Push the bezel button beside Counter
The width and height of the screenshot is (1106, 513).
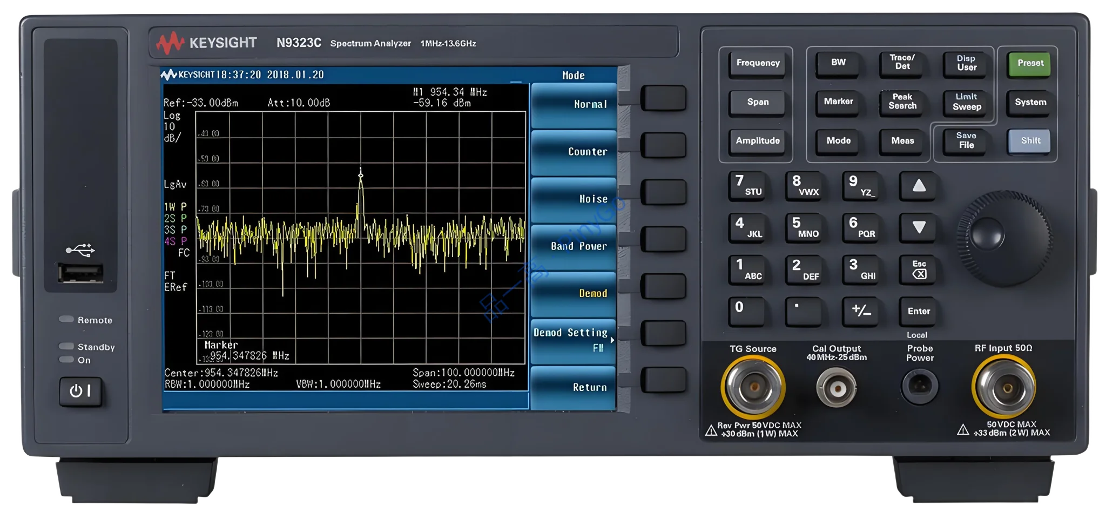[663, 145]
